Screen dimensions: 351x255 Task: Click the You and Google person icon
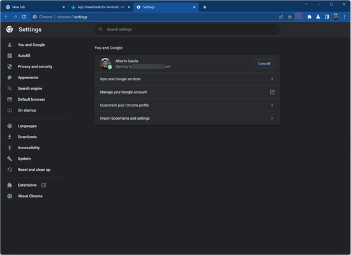[x=10, y=45]
